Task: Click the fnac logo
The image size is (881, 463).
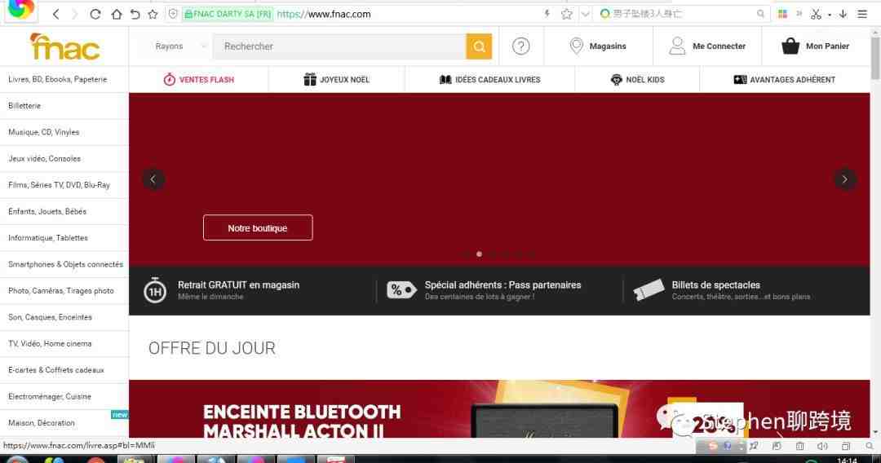Action: (x=64, y=46)
